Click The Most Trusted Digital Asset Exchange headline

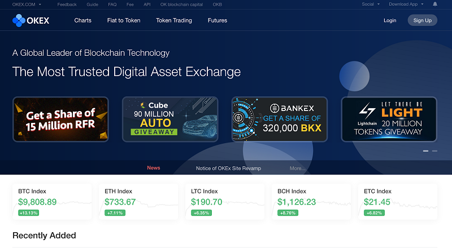pyautogui.click(x=126, y=72)
